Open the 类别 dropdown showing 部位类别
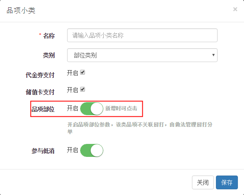This screenshot has height=195, width=244. tap(142, 56)
